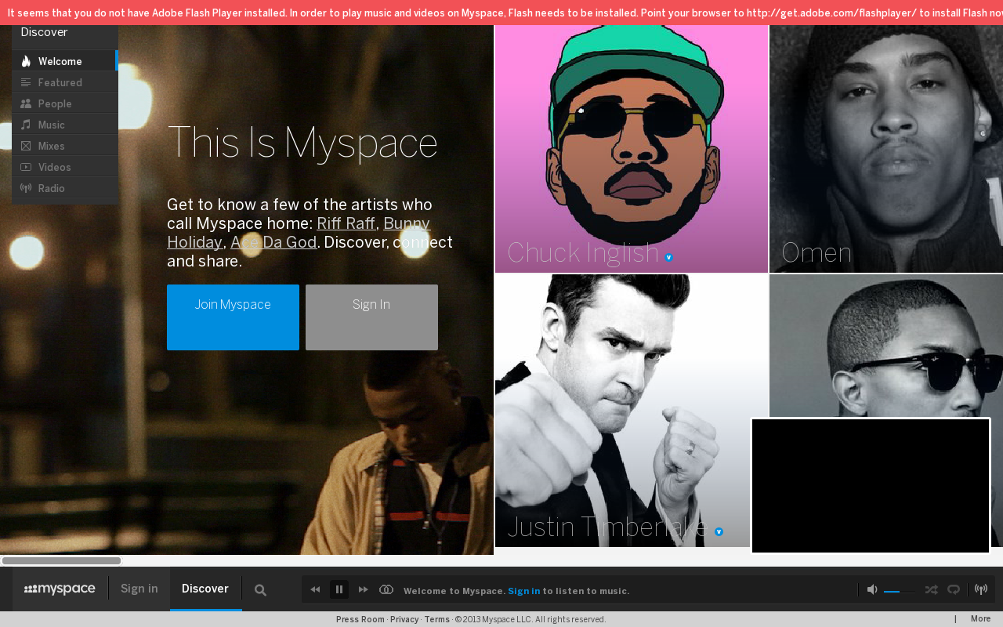Viewport: 1003px width, 627px height.
Task: Skip to previous track in player
Action: pos(315,589)
